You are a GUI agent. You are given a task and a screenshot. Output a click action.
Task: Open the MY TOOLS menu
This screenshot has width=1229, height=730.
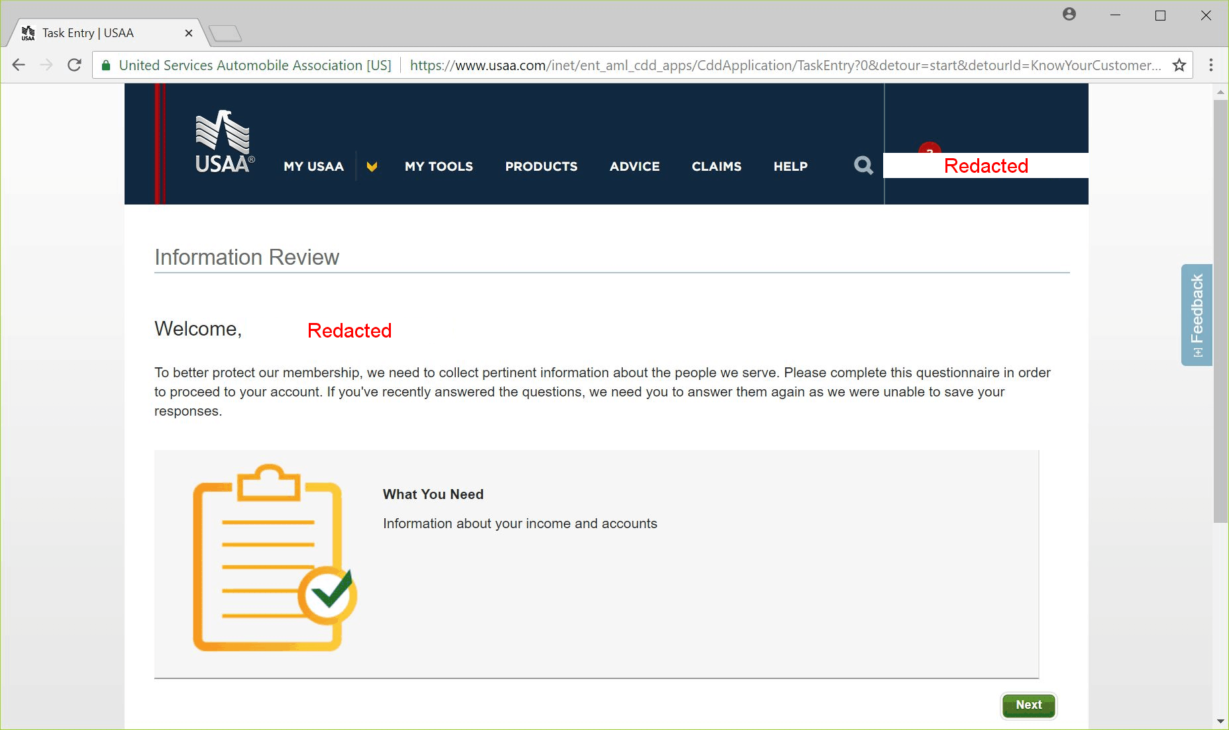pyautogui.click(x=439, y=167)
